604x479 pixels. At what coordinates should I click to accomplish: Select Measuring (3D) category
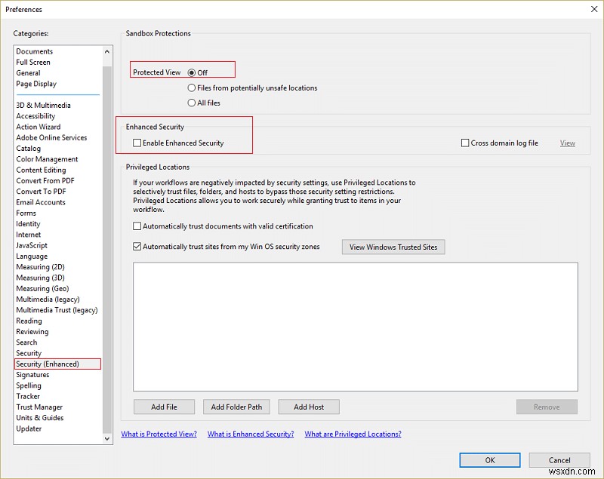(x=40, y=278)
